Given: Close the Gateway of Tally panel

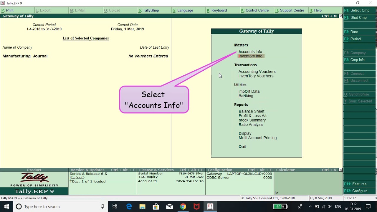Looking at the screenshot, I should tap(340, 16).
